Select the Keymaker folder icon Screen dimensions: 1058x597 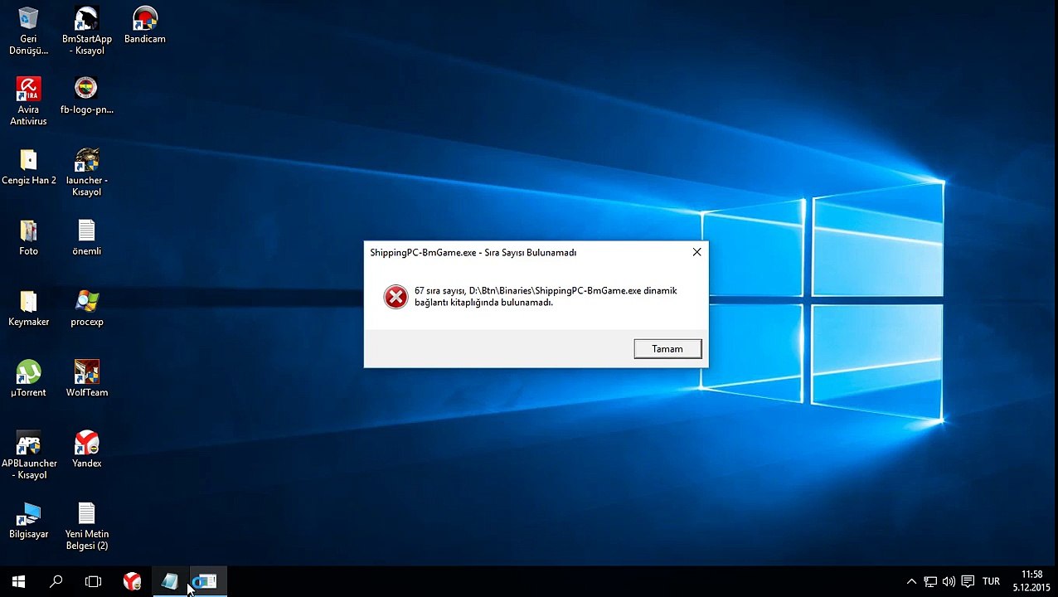[x=28, y=308]
